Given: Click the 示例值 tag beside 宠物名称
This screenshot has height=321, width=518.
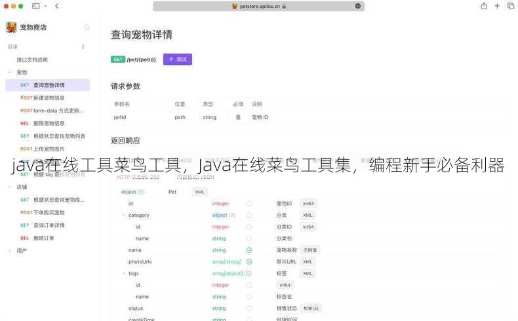Looking at the screenshot, I should point(310,250).
